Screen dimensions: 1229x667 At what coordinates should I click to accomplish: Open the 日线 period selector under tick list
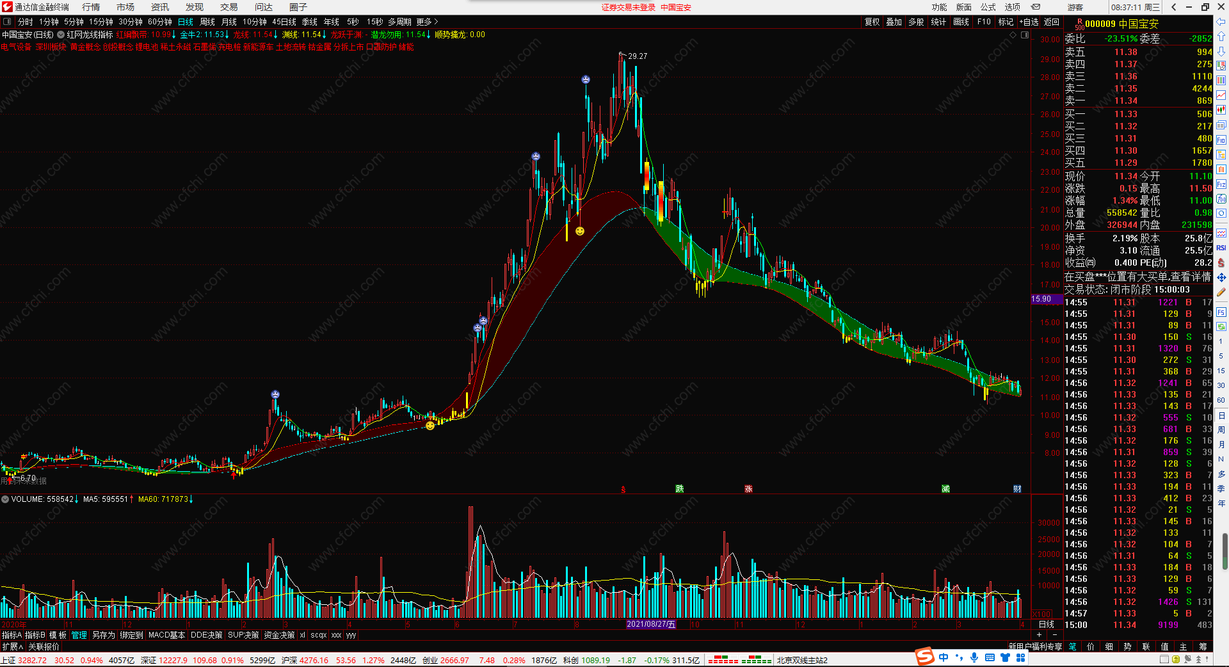tap(1046, 624)
